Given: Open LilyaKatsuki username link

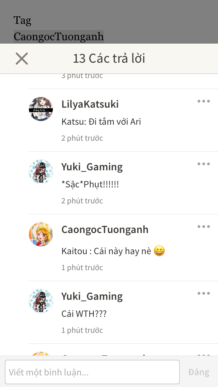Looking at the screenshot, I should pos(90,104).
